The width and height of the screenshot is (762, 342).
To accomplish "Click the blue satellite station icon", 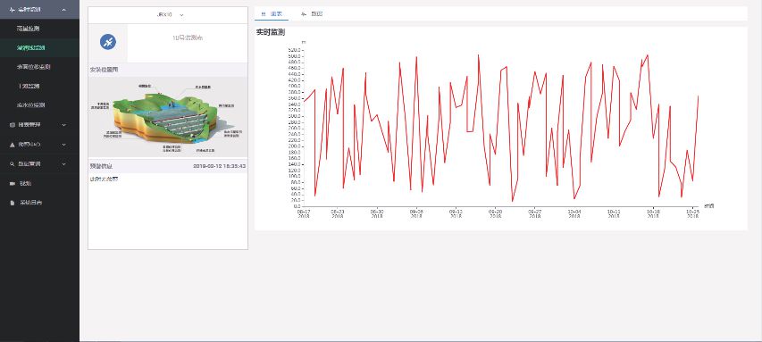I will (x=108, y=42).
